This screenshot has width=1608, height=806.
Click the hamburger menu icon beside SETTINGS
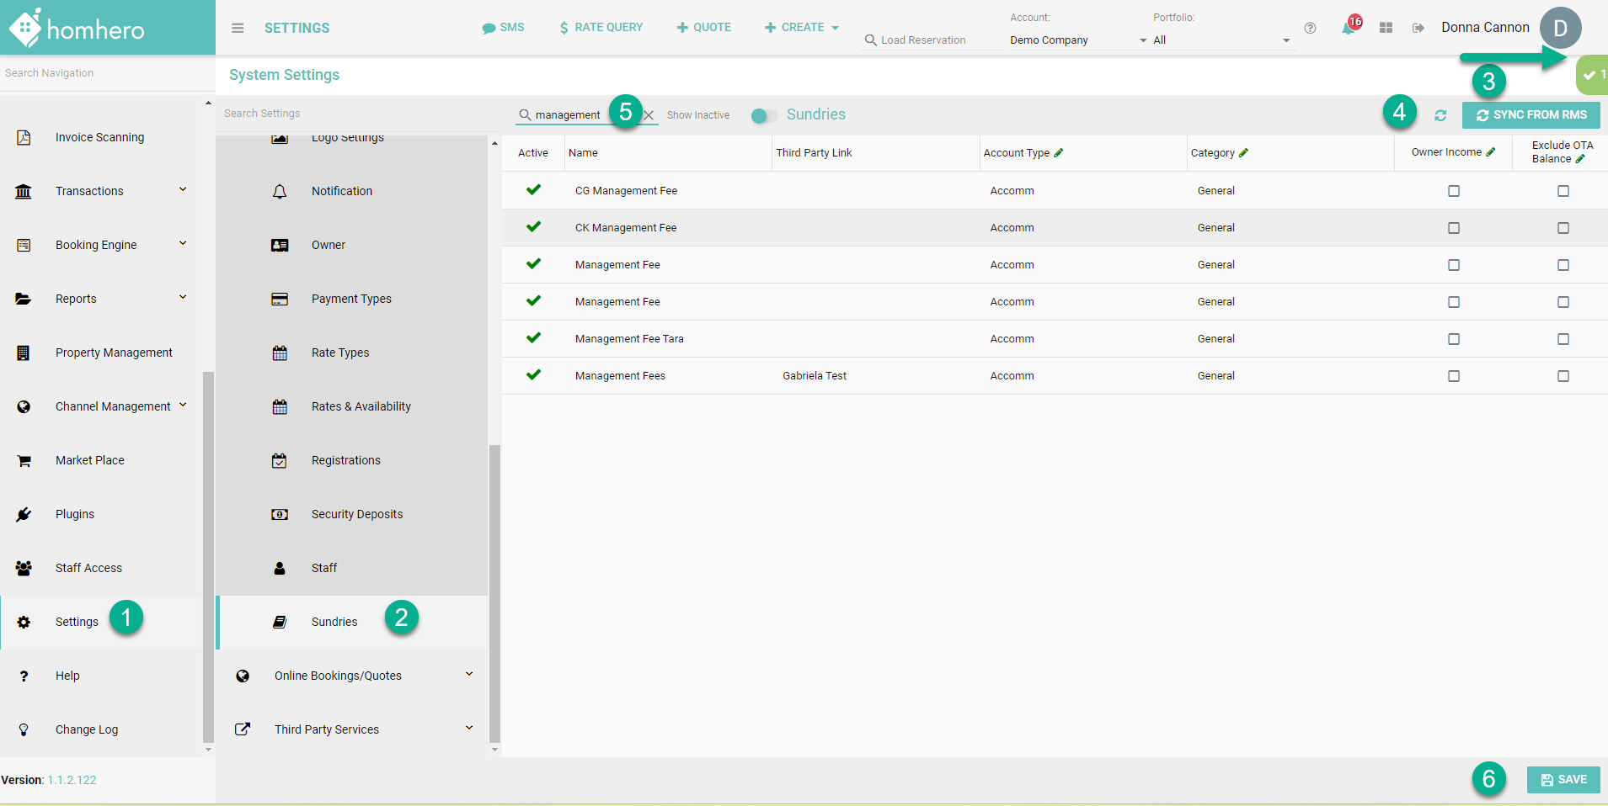[x=238, y=28]
